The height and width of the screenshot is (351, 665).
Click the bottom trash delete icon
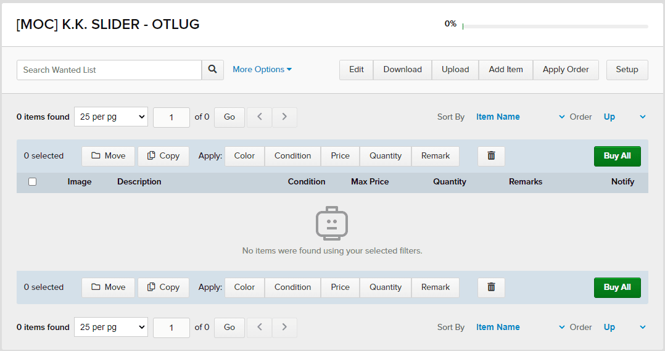491,287
